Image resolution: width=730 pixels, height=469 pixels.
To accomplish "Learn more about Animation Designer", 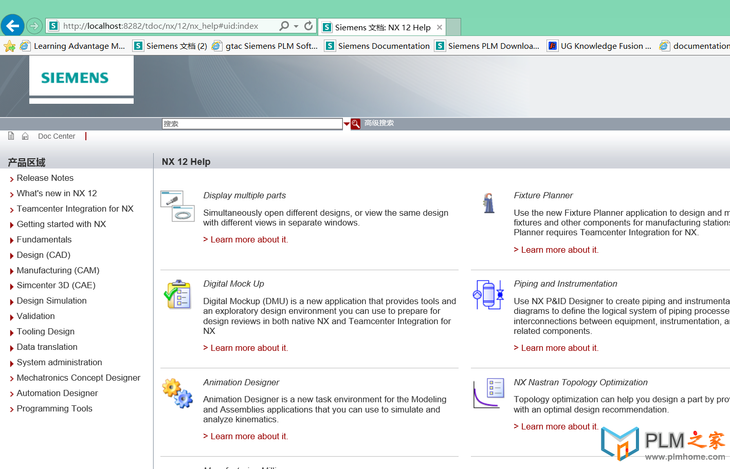I will coord(246,437).
